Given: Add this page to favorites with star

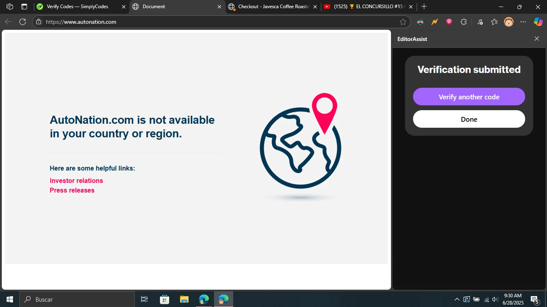Looking at the screenshot, I should coord(403,22).
